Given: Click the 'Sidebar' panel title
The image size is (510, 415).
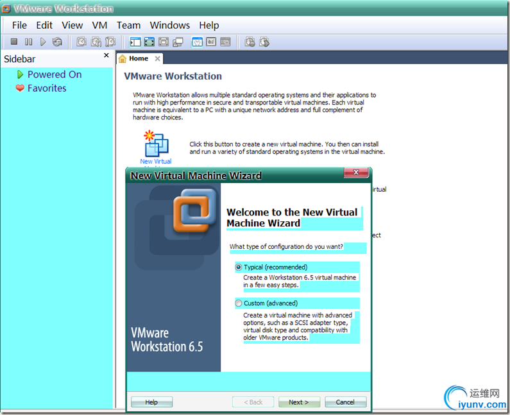Looking at the screenshot, I should pyautogui.click(x=19, y=59).
